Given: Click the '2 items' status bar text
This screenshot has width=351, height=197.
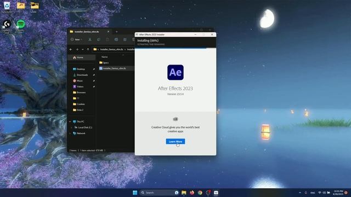Looking at the screenshot, I should pyautogui.click(x=73, y=150).
